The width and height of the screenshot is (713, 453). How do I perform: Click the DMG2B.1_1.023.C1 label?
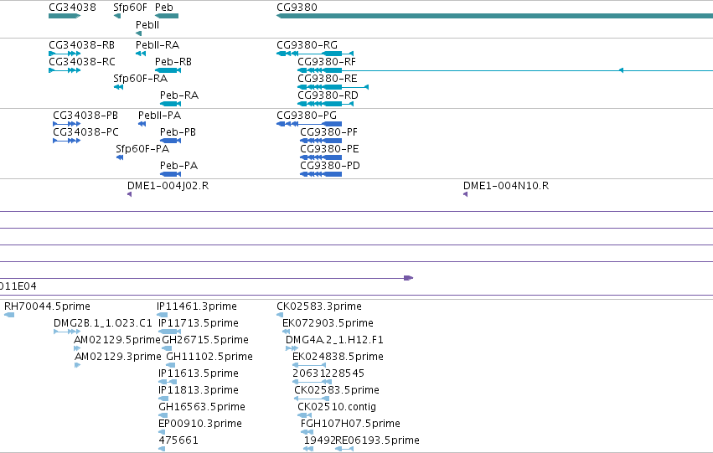(x=103, y=323)
